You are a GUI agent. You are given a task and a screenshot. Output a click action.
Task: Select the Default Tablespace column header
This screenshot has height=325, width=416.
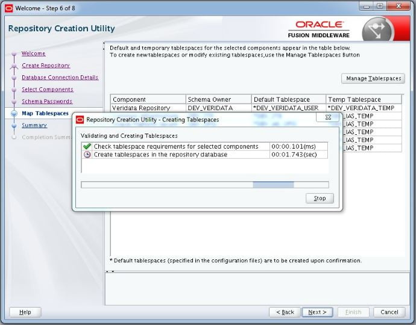pos(289,99)
